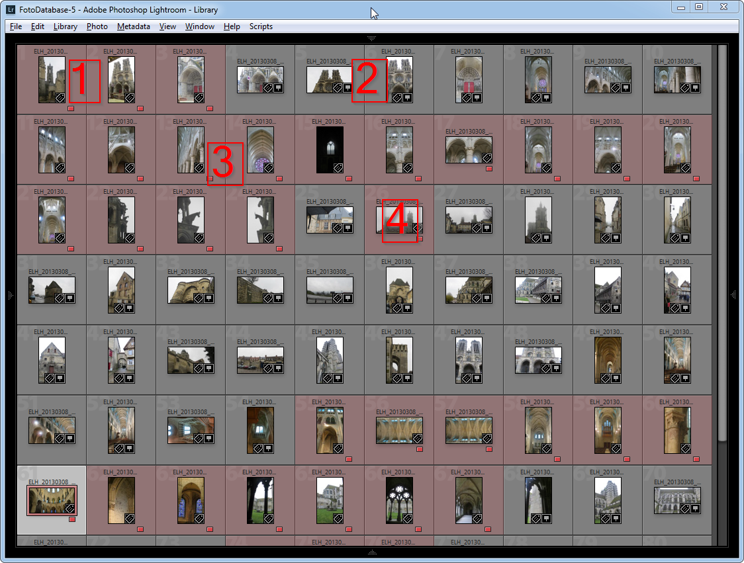The width and height of the screenshot is (744, 563).
Task: Click the map location badge on photo 30
Action: 686,238
